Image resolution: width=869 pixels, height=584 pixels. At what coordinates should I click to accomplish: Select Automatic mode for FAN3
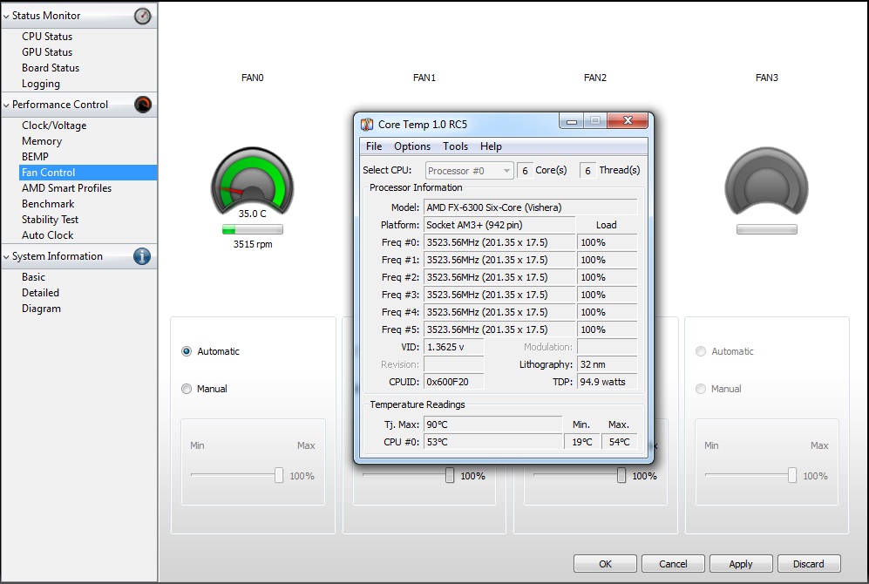click(701, 351)
